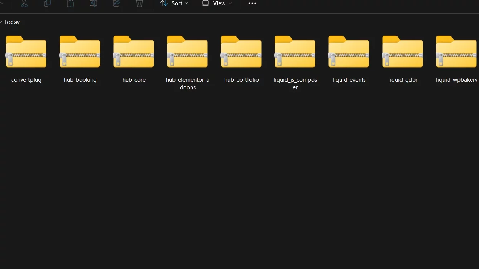This screenshot has width=479, height=269.
Task: Click the Rename icon in toolbar
Action: 93,3
